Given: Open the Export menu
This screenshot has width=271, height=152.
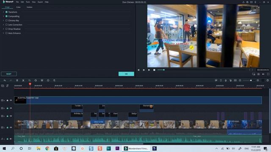Looking at the screenshot, I should pyautogui.click(x=40, y=2).
